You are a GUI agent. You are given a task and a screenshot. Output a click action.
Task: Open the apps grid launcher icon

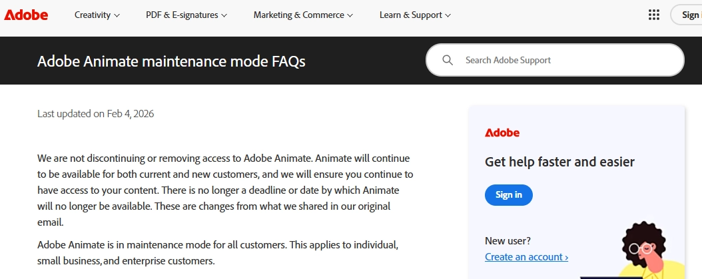tap(653, 15)
